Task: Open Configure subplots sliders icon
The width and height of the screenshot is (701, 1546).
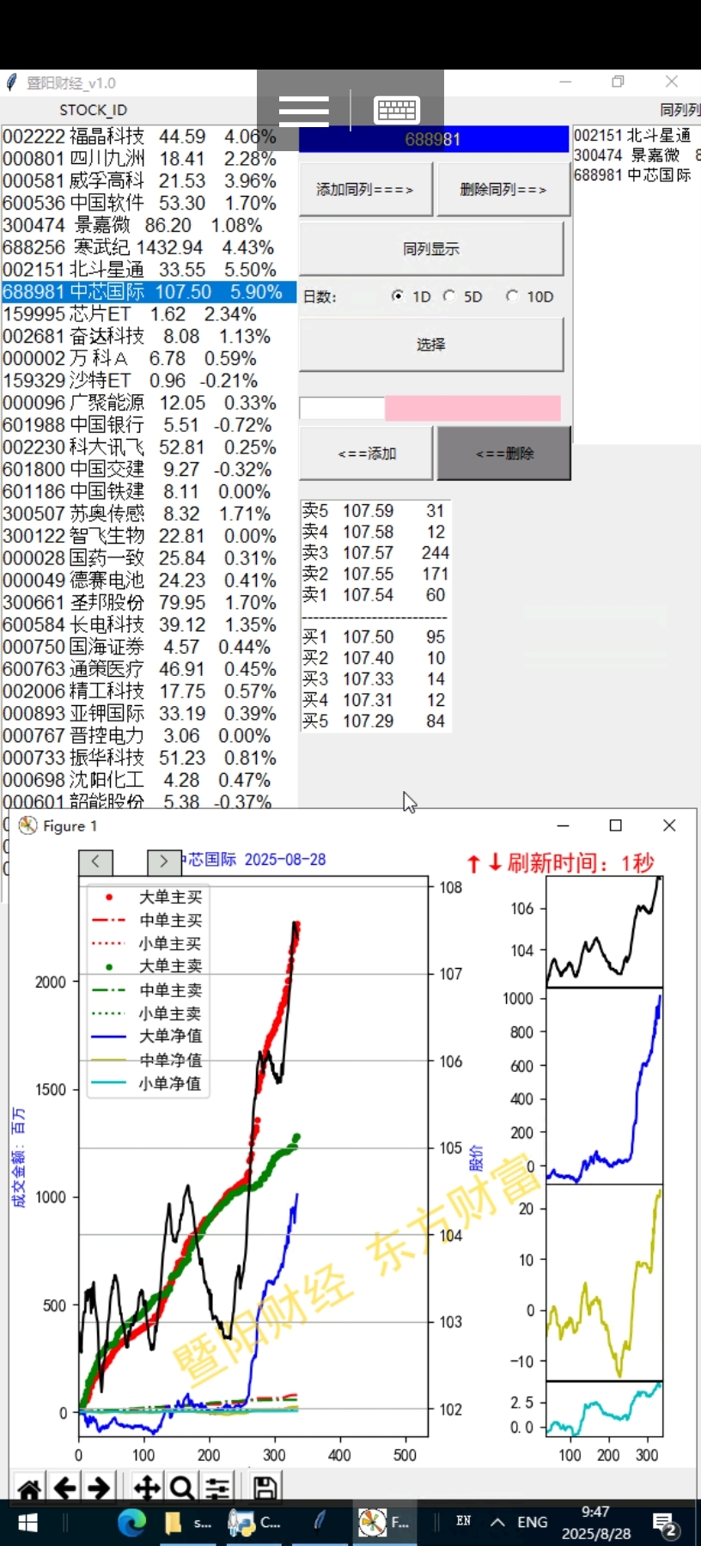Action: [217, 1488]
